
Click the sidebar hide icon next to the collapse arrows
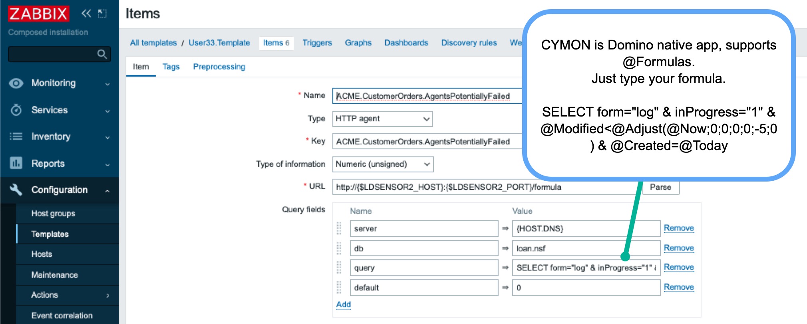coord(103,14)
